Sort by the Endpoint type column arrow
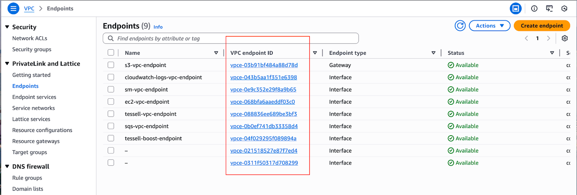577x195 pixels. click(433, 53)
